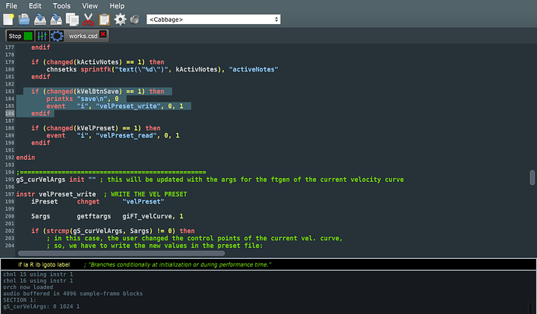Open instrument editor with the blue cog icon
Screen dimensions: 537x314
(x=57, y=36)
